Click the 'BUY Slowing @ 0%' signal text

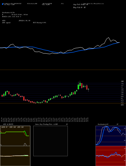tap(40, 23)
